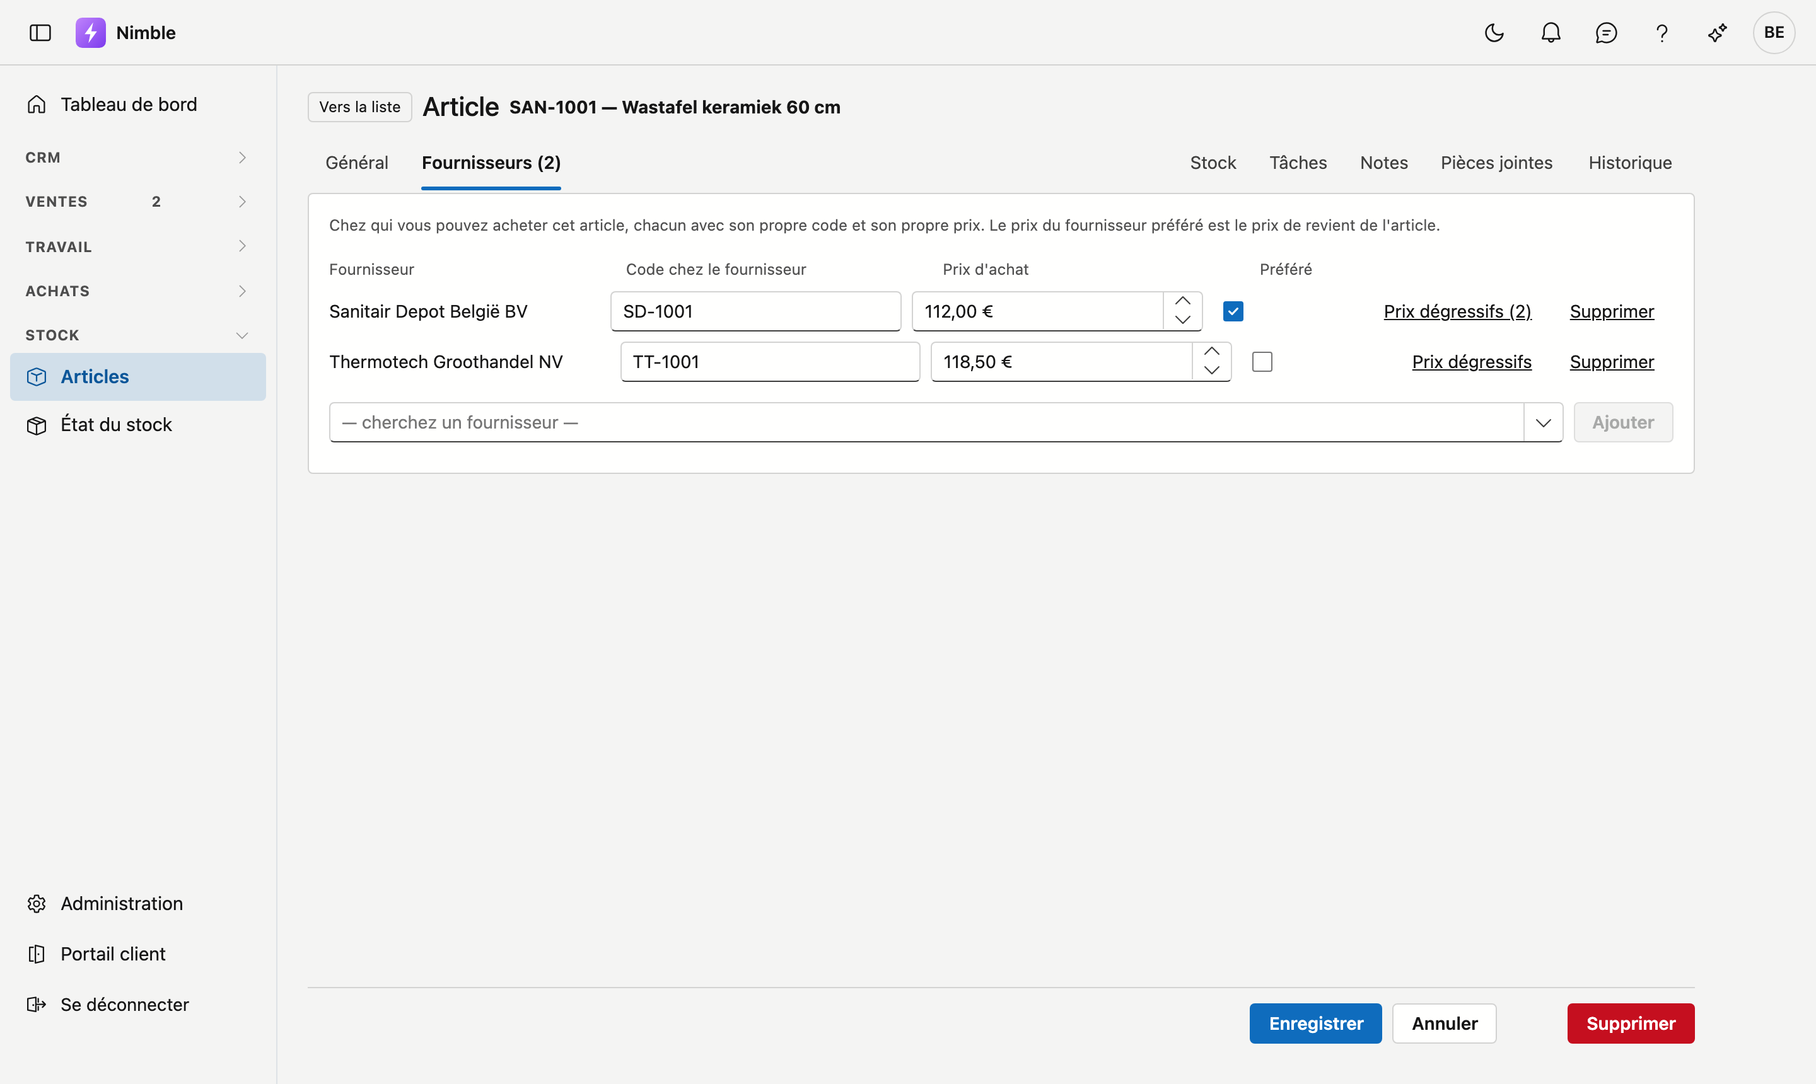The height and width of the screenshot is (1084, 1816).
Task: Open the Stock tab
Action: (x=1213, y=163)
